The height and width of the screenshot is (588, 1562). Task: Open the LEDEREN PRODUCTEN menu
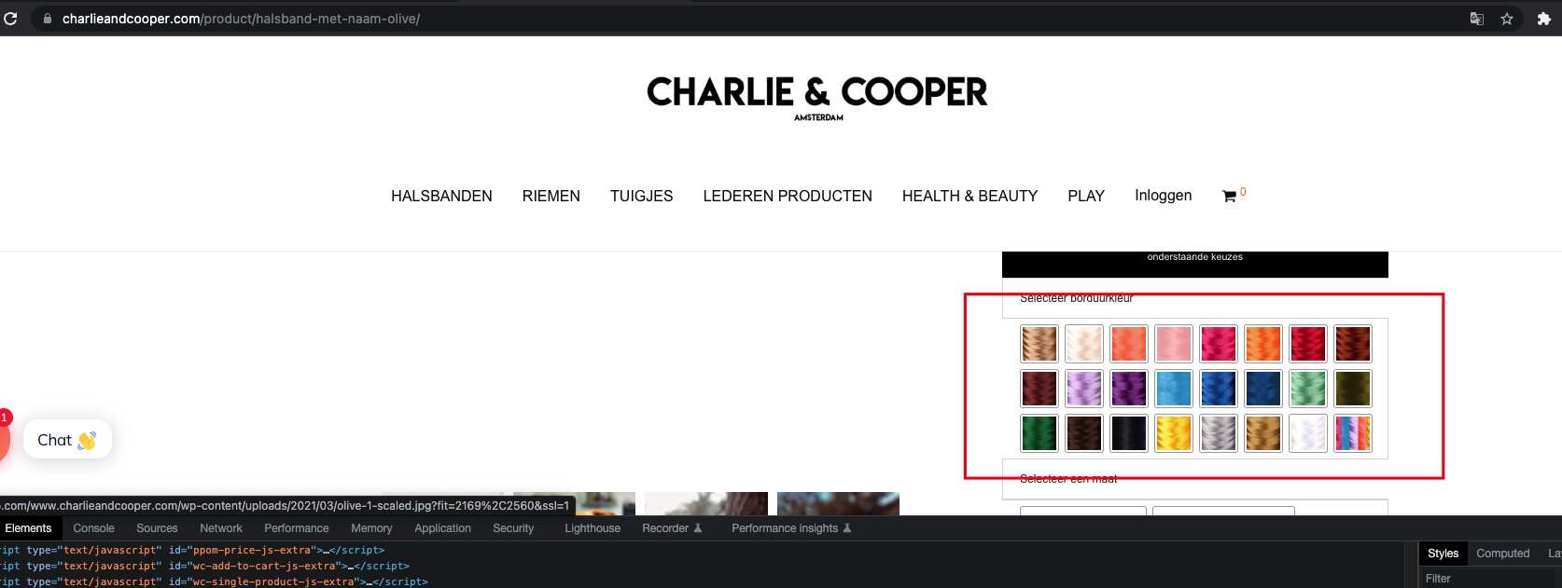coord(788,196)
